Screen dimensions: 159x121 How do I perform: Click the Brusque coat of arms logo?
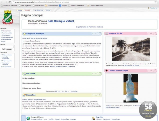click(8, 17)
